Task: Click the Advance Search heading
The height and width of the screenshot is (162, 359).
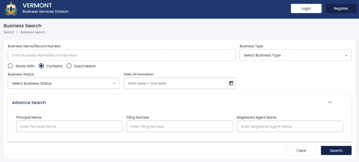Action: click(x=29, y=103)
